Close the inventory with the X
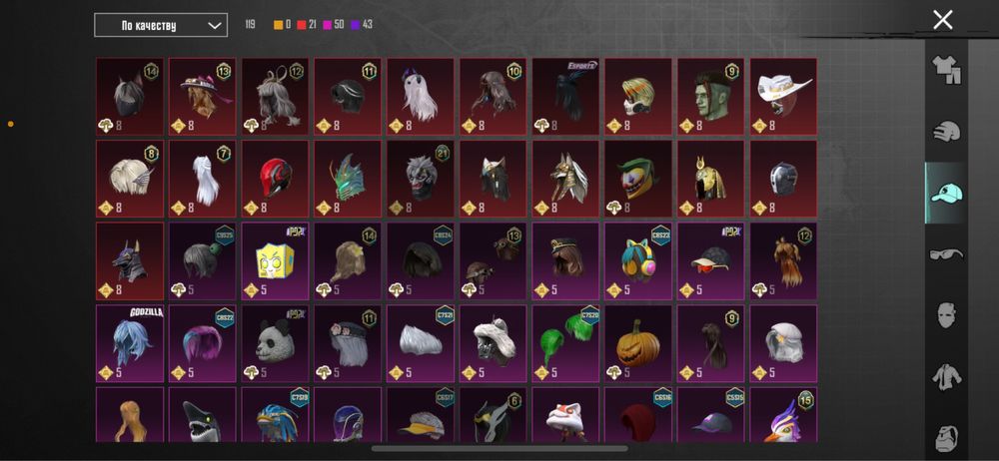Screen dimensions: 999x461 943,20
